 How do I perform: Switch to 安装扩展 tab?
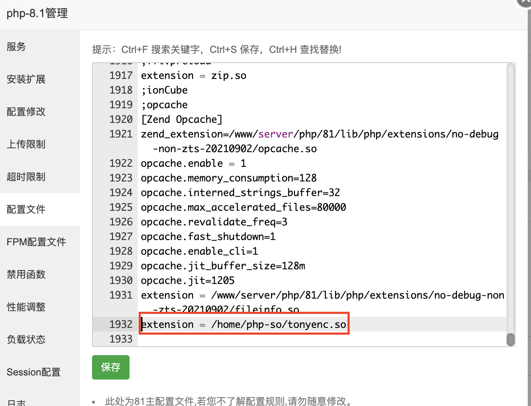click(x=26, y=79)
